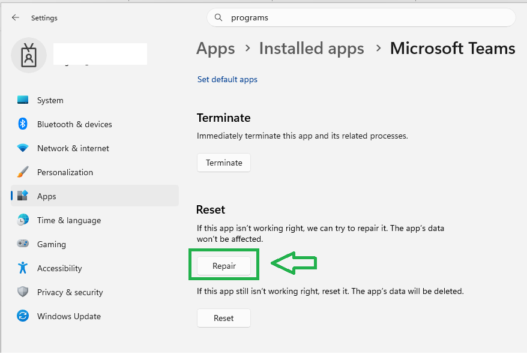This screenshot has height=354, width=527.
Task: Click the Personalization paintbrush icon
Action: pyautogui.click(x=23, y=172)
